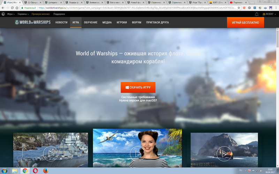Open 'Системные требования' link
This screenshot has width=279, height=174.
[x=138, y=97]
